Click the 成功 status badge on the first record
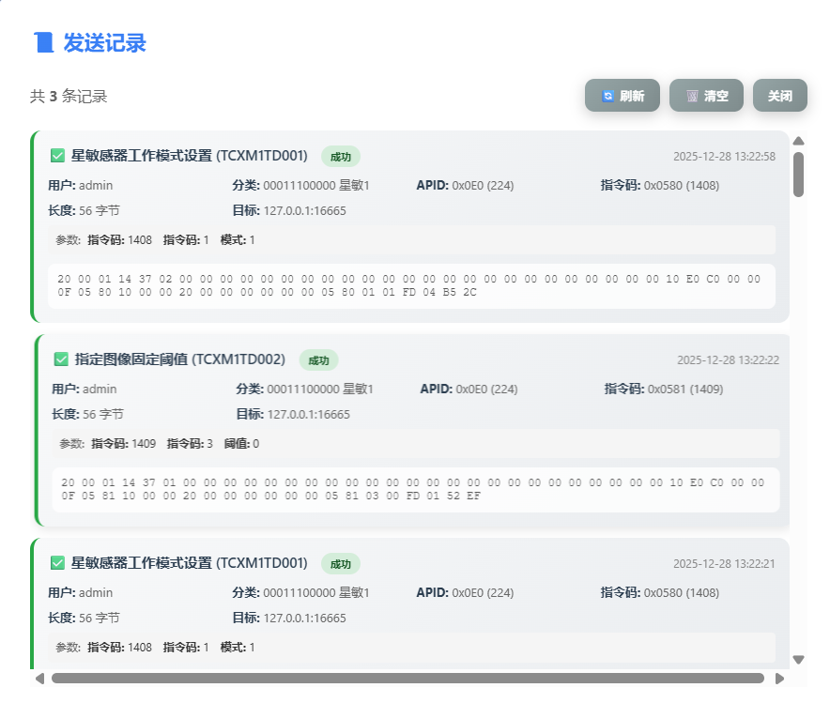Viewport: 830px width, 703px height. coord(341,156)
